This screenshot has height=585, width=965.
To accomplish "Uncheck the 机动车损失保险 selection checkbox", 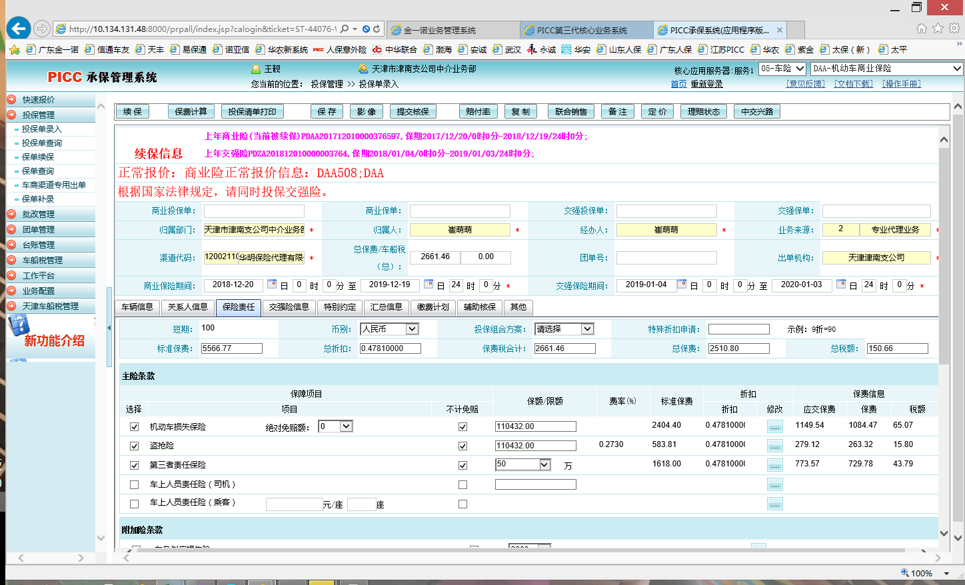I will pos(135,426).
